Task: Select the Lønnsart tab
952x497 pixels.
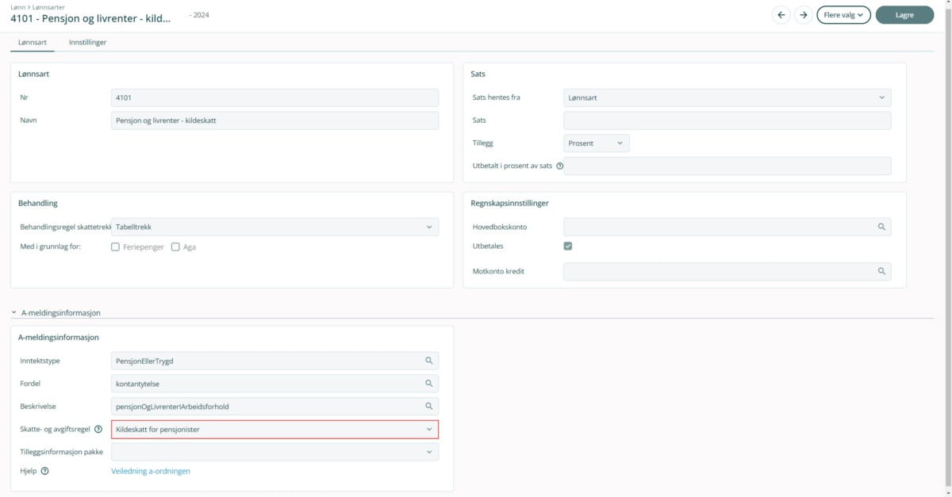Action: (33, 42)
